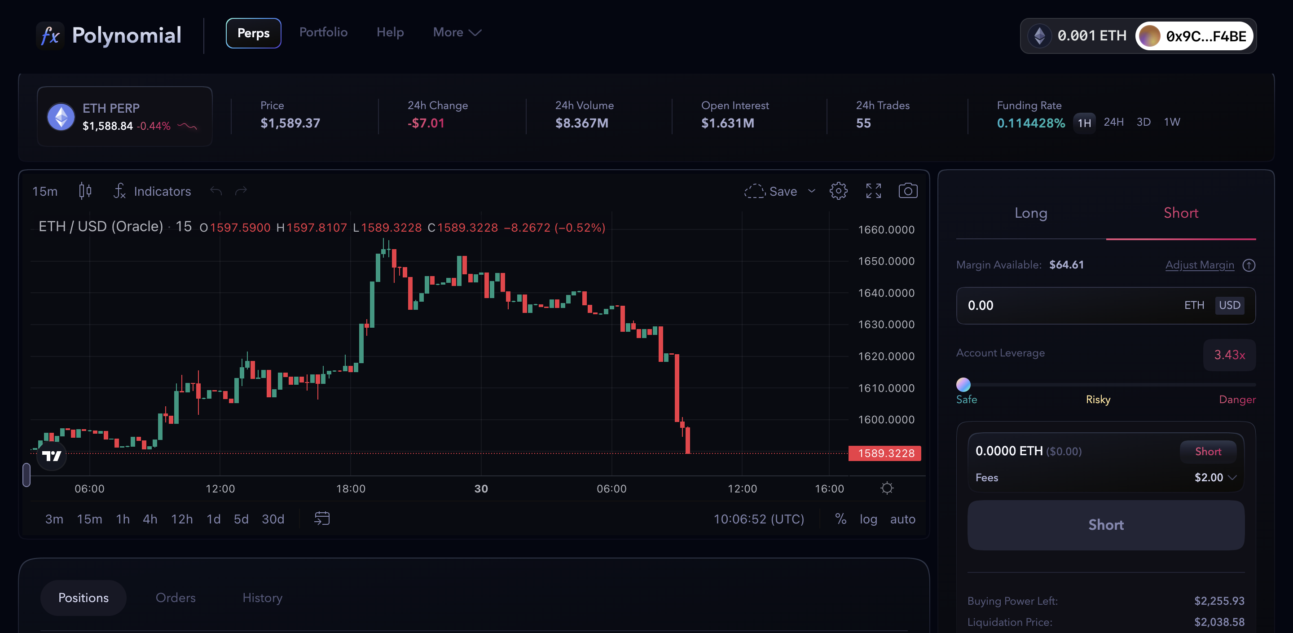
Task: Open the Indicators fx icon
Action: point(119,191)
